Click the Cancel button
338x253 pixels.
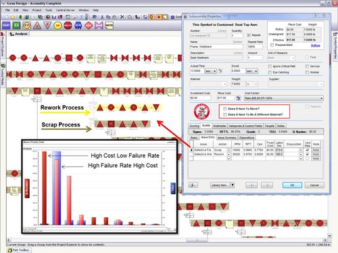[x=314, y=185]
